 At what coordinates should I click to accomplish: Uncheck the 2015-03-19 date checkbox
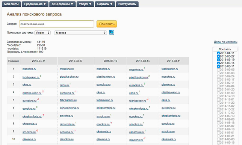[218, 60]
